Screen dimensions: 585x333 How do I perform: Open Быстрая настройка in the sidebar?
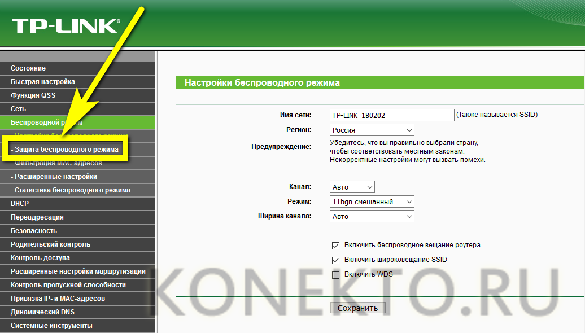pyautogui.click(x=77, y=82)
